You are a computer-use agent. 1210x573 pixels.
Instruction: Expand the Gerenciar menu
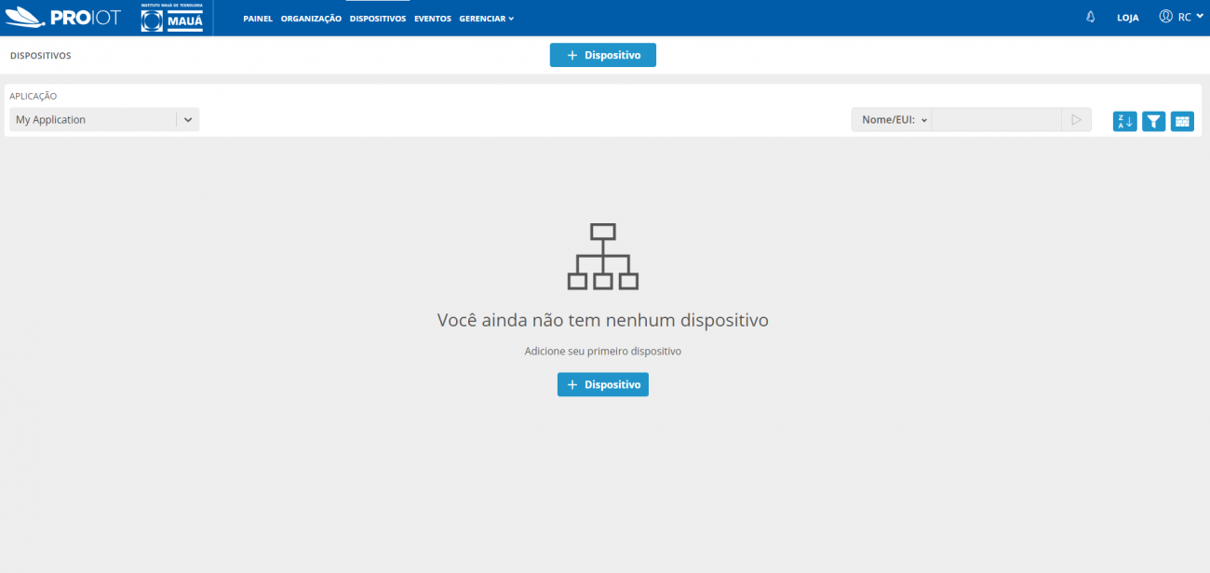(486, 19)
